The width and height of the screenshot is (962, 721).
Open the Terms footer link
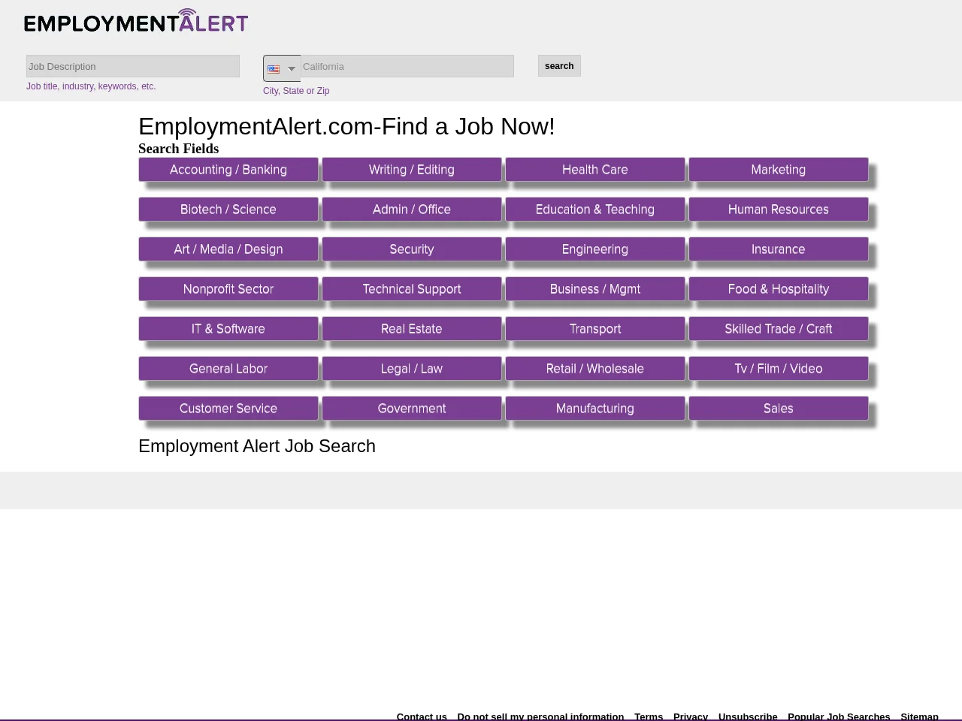(x=649, y=716)
